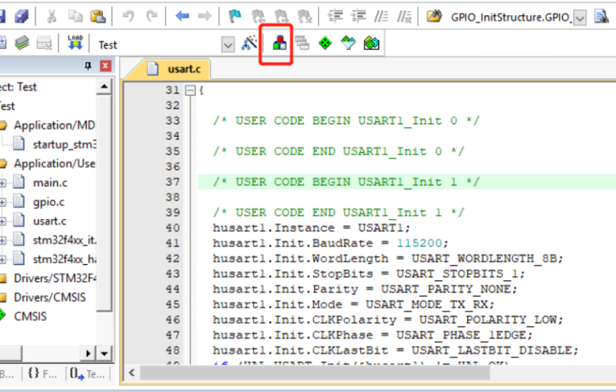616x392 pixels.
Task: Click inside the find text field GPIO_InitStructure.GPIO_
Action: point(511,18)
